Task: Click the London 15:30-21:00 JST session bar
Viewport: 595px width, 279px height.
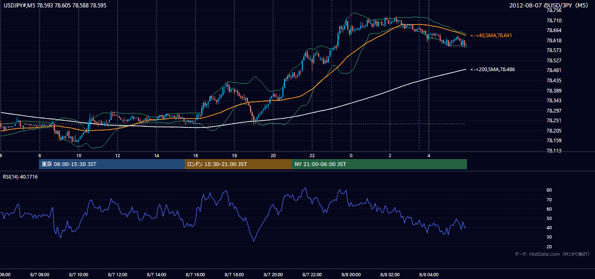Action: pyautogui.click(x=238, y=164)
